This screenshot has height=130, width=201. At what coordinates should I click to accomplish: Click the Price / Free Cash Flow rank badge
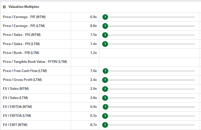[105, 71]
